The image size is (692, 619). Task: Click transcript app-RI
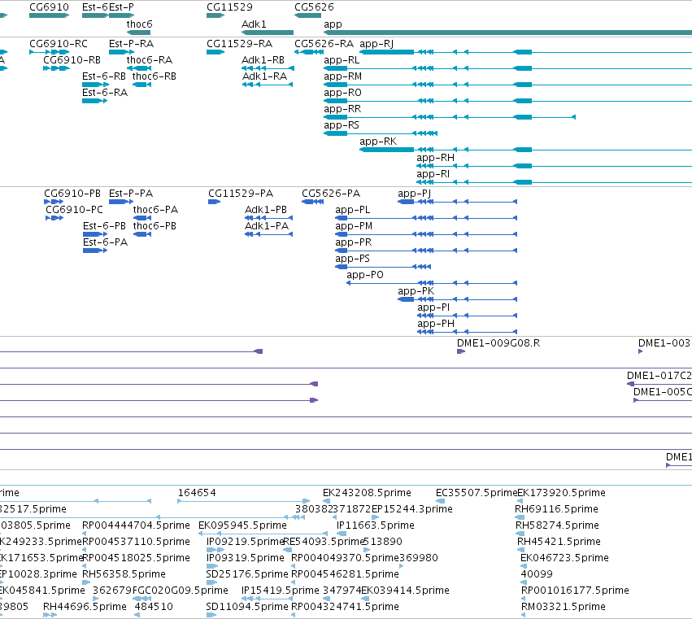555,183
